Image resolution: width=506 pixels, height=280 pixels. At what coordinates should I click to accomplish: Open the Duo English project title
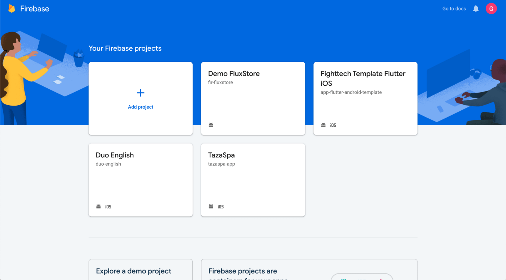[x=115, y=155]
